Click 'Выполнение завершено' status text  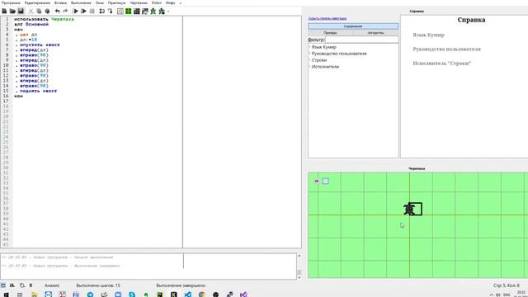[x=181, y=285]
